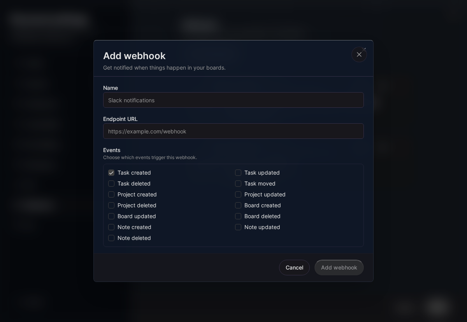Enable the Task deleted event

(x=111, y=184)
